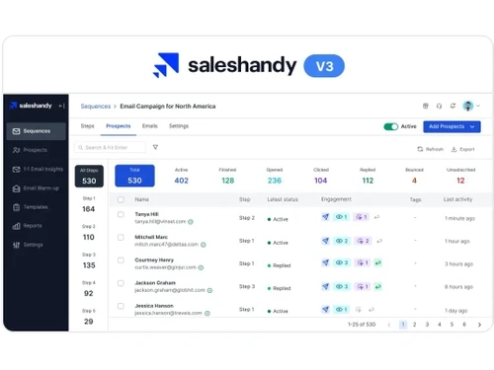Filter by Unsubscribed 12 prospects

[x=460, y=176]
